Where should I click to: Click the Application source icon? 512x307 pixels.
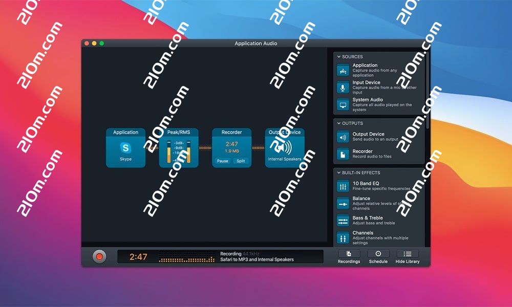(x=343, y=71)
